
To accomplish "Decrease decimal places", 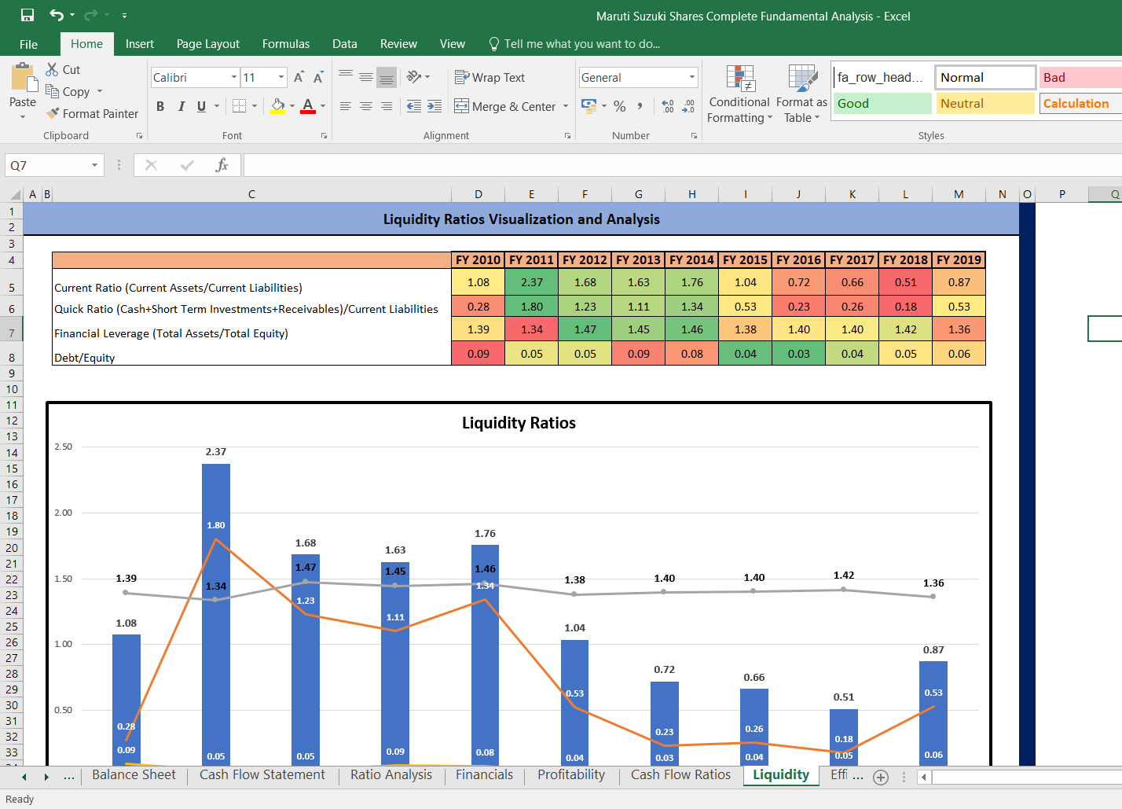I will [688, 105].
